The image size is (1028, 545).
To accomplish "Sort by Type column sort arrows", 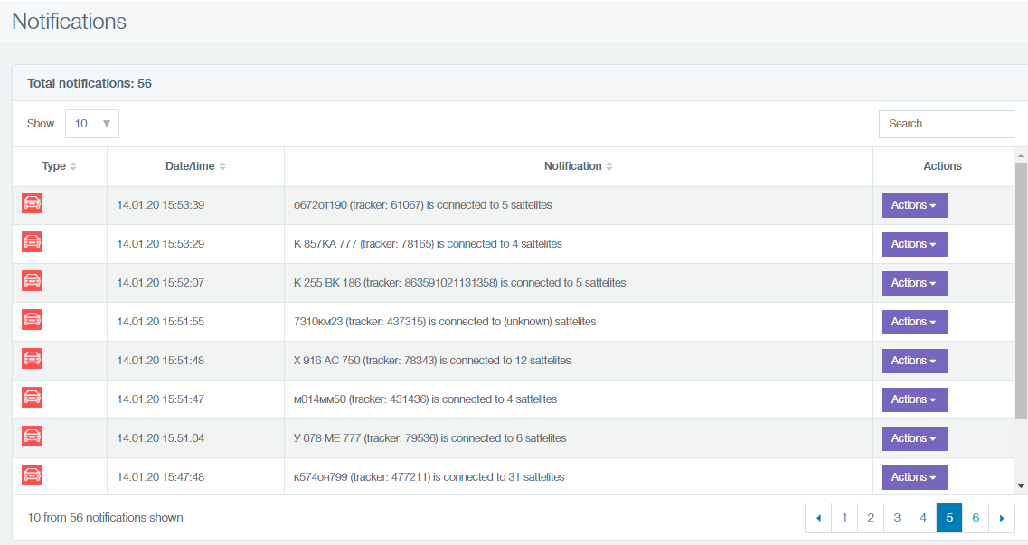I will click(73, 166).
